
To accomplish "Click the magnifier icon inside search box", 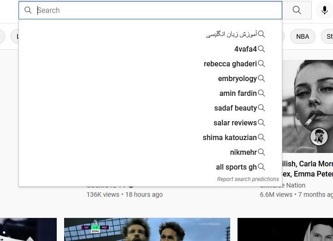I will click(x=28, y=10).
